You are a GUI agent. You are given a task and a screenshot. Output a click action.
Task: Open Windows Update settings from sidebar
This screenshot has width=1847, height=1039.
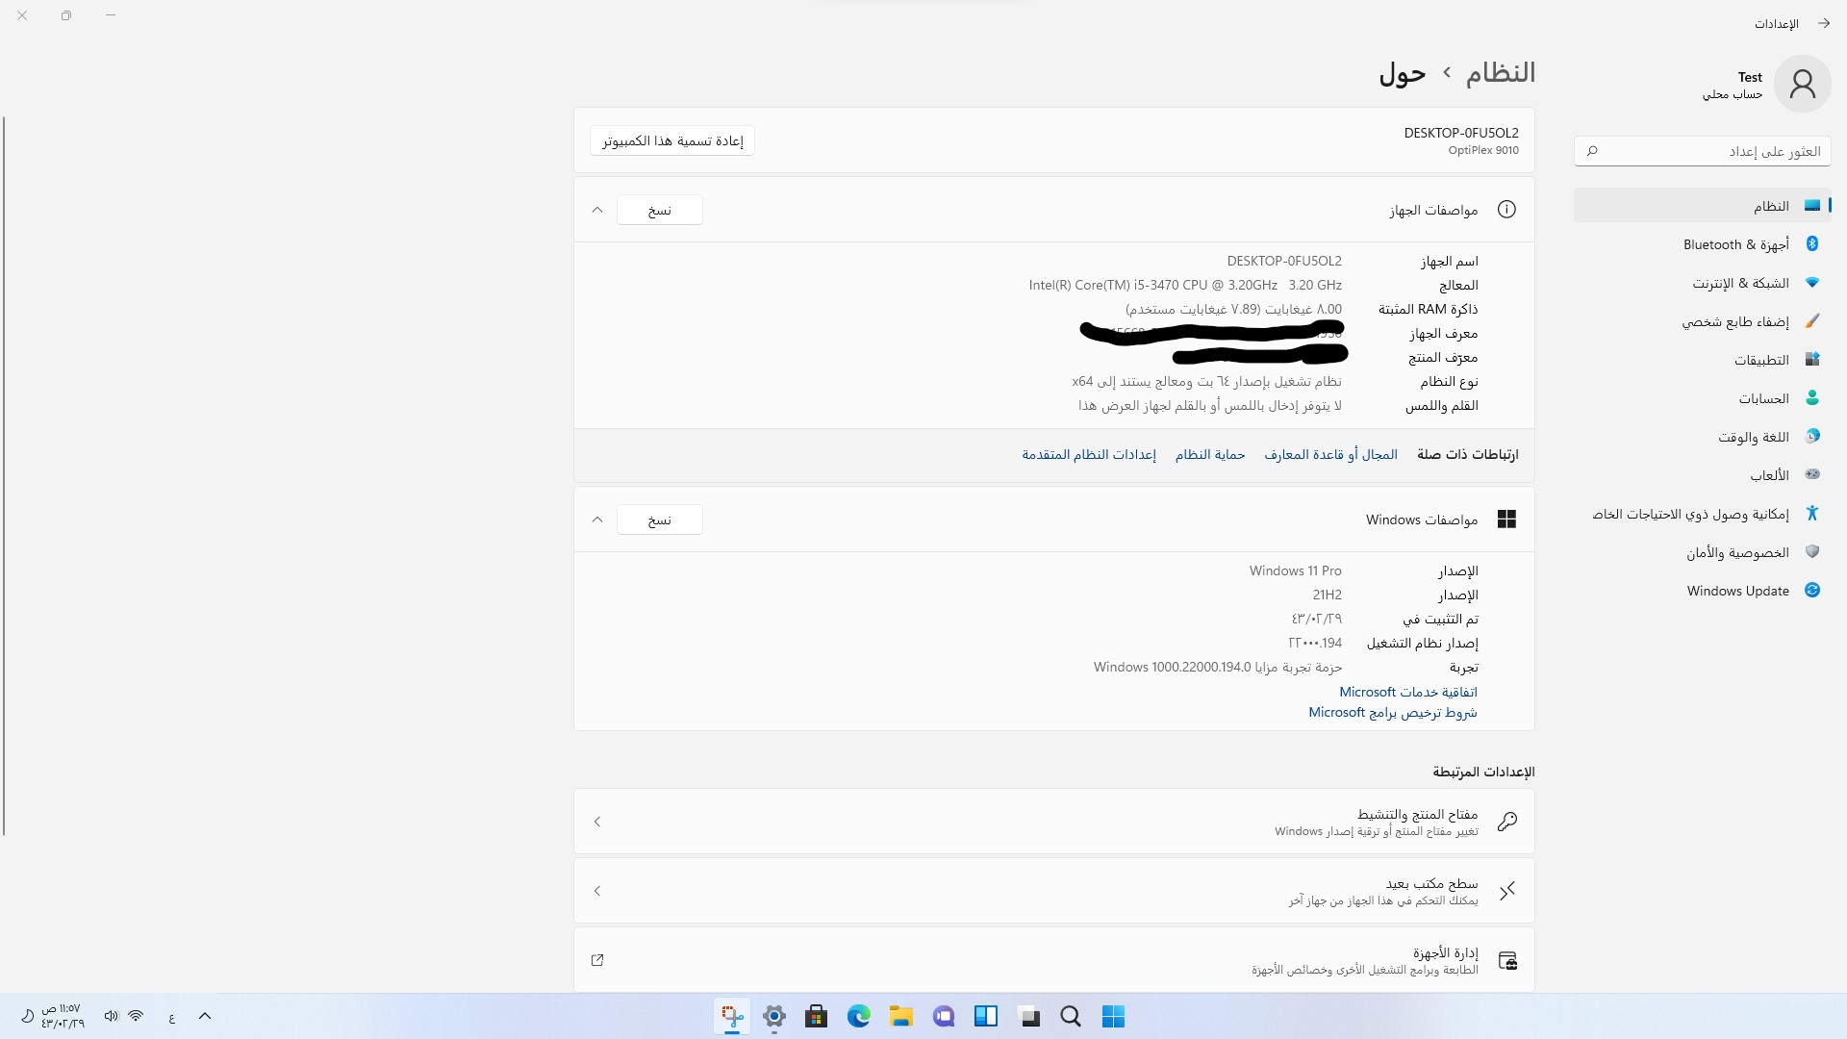click(1736, 590)
